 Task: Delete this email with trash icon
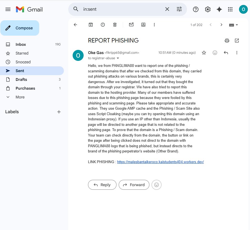point(115,25)
